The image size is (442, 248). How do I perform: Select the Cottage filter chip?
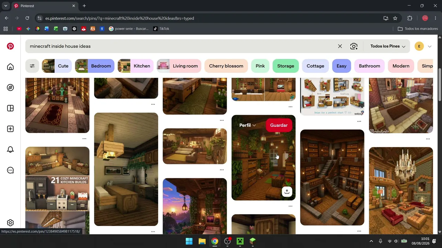click(x=315, y=66)
